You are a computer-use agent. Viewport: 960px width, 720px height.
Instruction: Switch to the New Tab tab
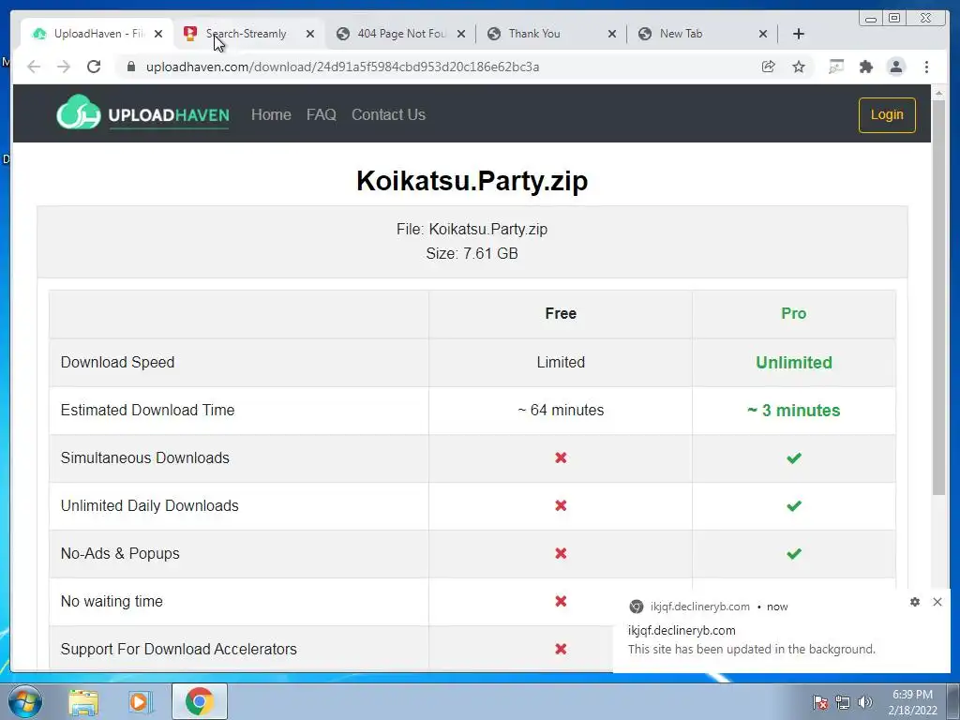(x=702, y=34)
